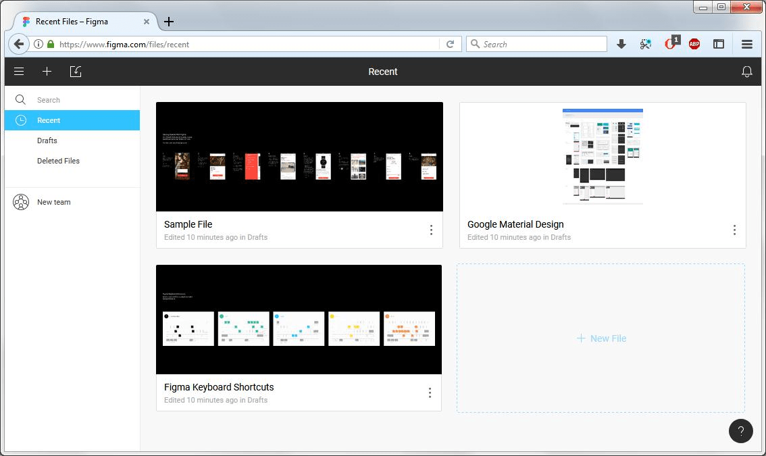
Task: Click the Figma Keyboard Shortcuts title
Action: (219, 387)
